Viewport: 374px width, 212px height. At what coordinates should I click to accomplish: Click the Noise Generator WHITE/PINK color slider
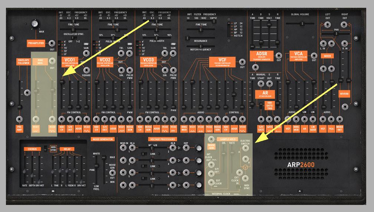(96, 166)
